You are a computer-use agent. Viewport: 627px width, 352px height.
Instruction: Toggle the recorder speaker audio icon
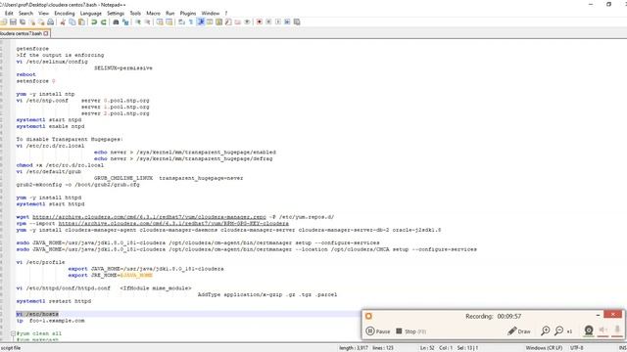(x=603, y=330)
